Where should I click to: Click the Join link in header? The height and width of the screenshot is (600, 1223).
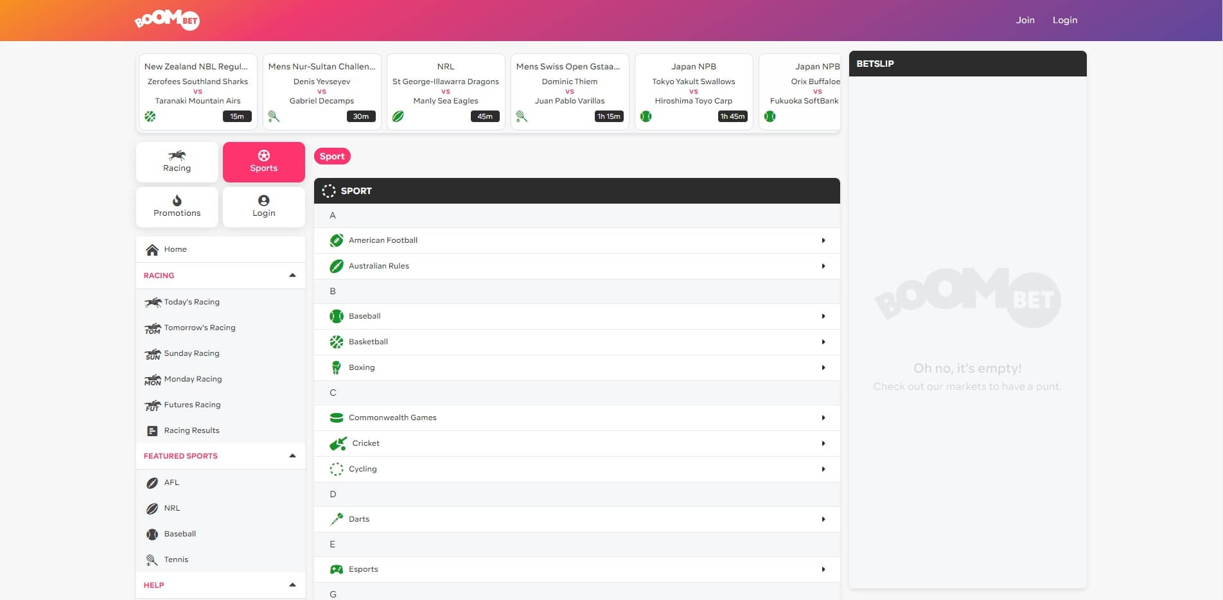click(1025, 20)
